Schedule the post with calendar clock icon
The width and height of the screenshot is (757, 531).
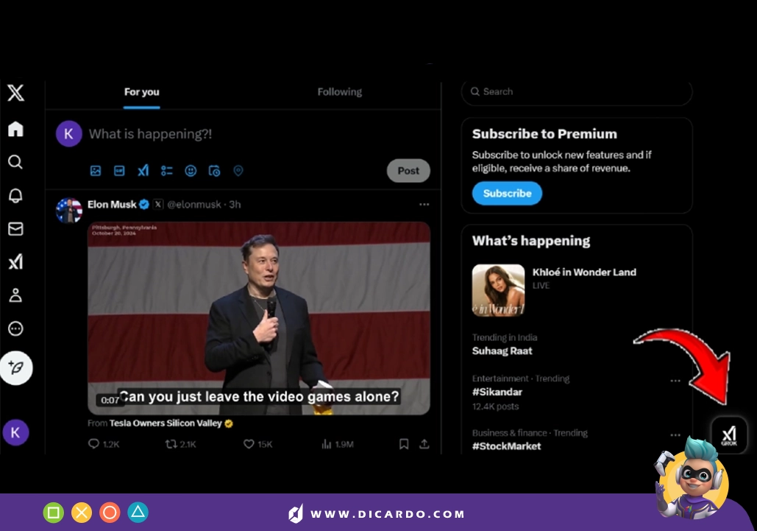point(214,171)
